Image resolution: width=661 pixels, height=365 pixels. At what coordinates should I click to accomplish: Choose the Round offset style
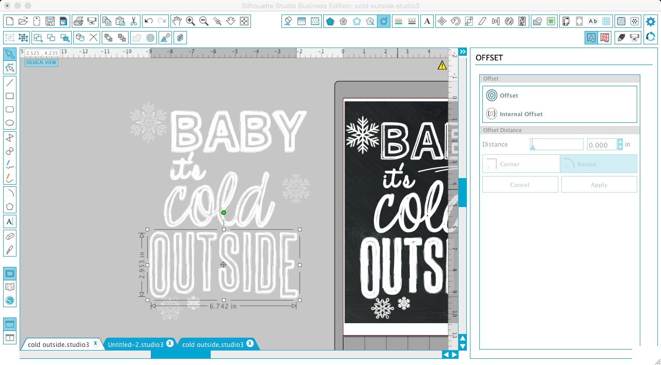pos(599,164)
